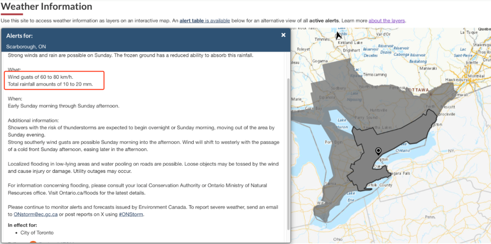Click the location pin marker on the map
491x244 pixels.
click(378, 151)
